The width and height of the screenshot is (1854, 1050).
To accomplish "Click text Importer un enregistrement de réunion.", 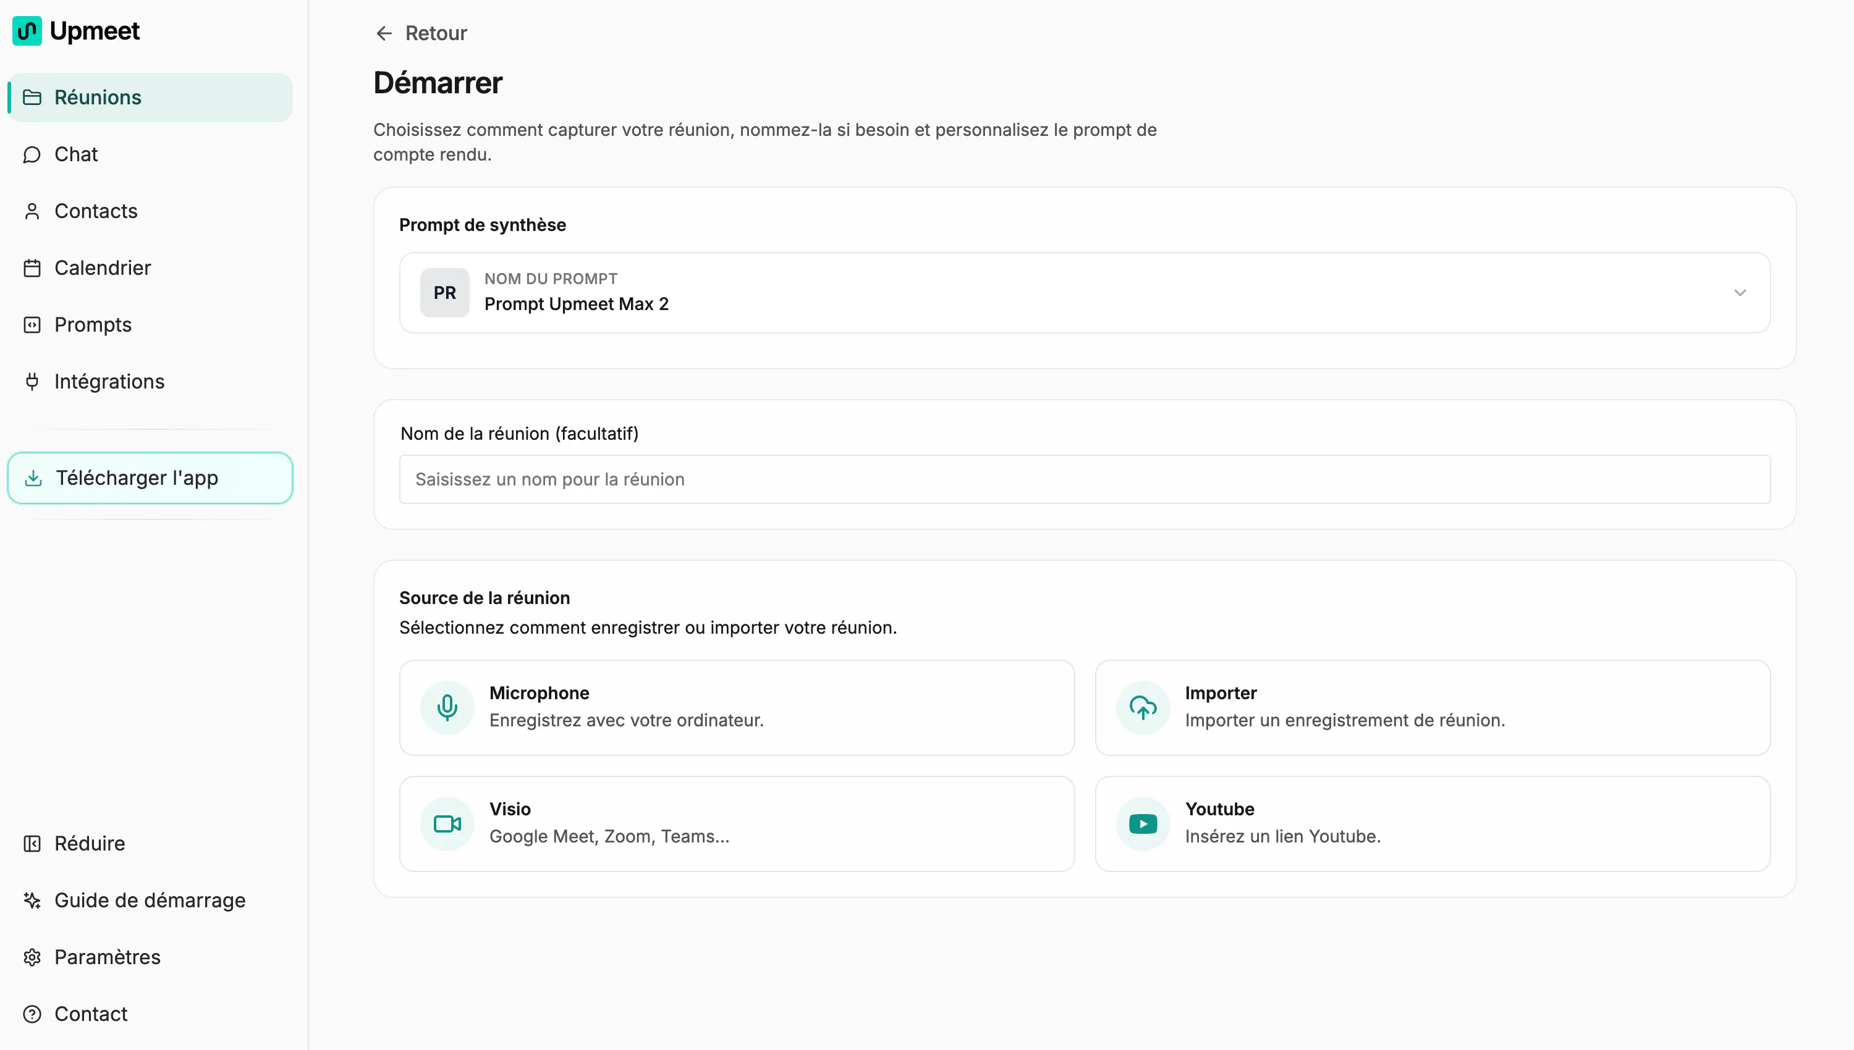I will 1345,720.
